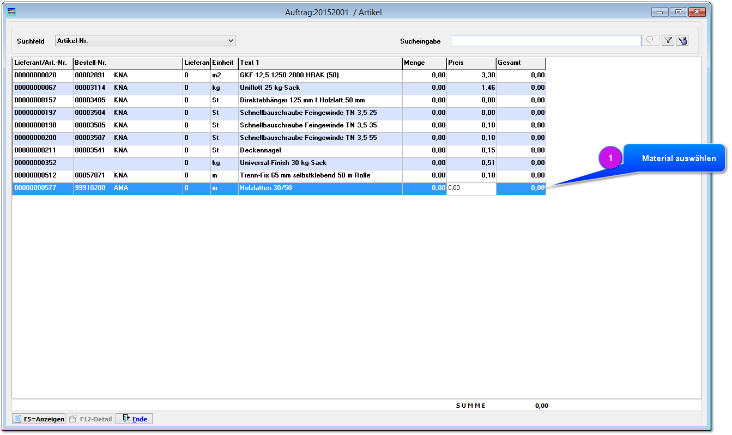
Task: Select row GKF 12,5 1250 2000 HRAK (50)
Action: point(279,75)
